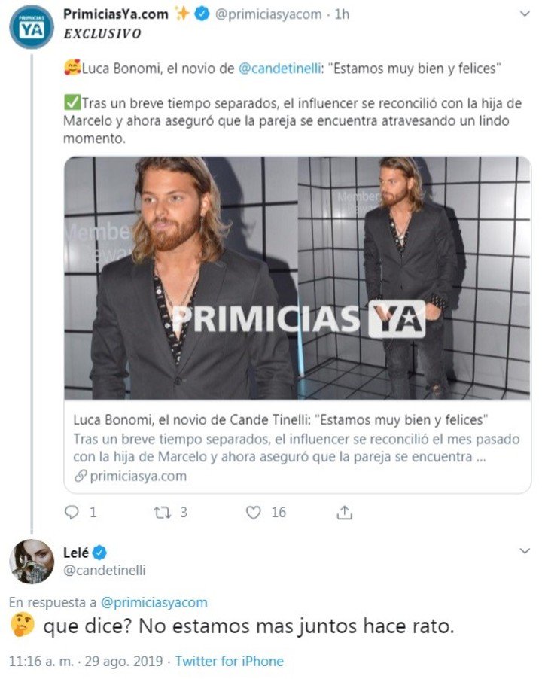Image resolution: width=542 pixels, height=679 pixels.
Task: Expand PrimiciasYa tweet options chevron
Action: pos(525,14)
